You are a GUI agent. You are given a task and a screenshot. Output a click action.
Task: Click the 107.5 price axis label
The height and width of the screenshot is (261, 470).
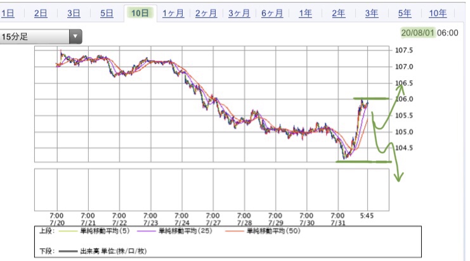[404, 50]
